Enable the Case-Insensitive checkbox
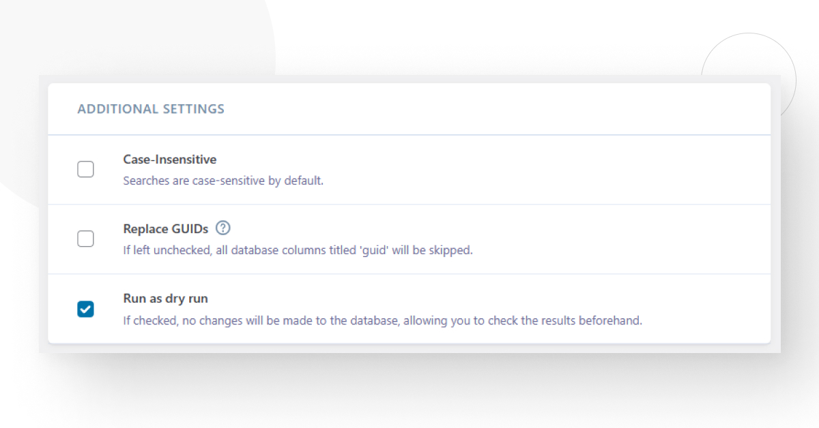This screenshot has width=819, height=428. (x=85, y=168)
